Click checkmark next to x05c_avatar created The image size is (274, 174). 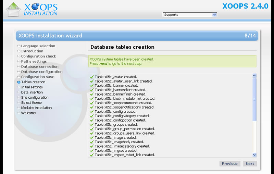[x=91, y=77]
